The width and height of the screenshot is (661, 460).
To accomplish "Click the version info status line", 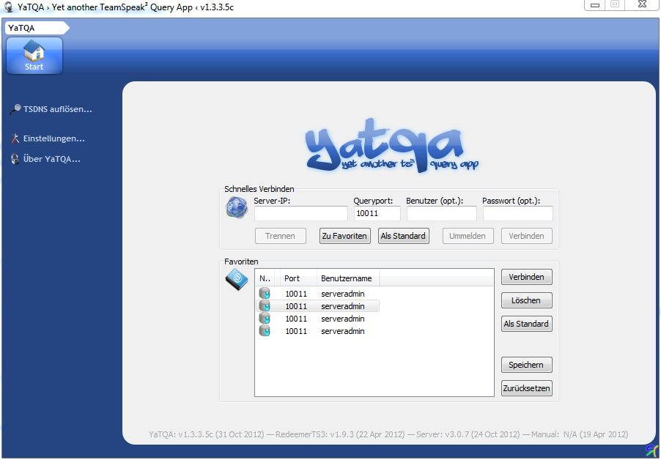I will tap(388, 434).
